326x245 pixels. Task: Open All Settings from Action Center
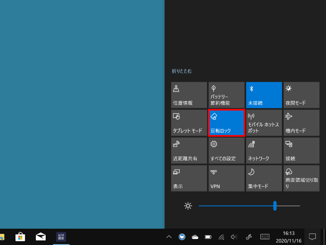[x=226, y=150]
